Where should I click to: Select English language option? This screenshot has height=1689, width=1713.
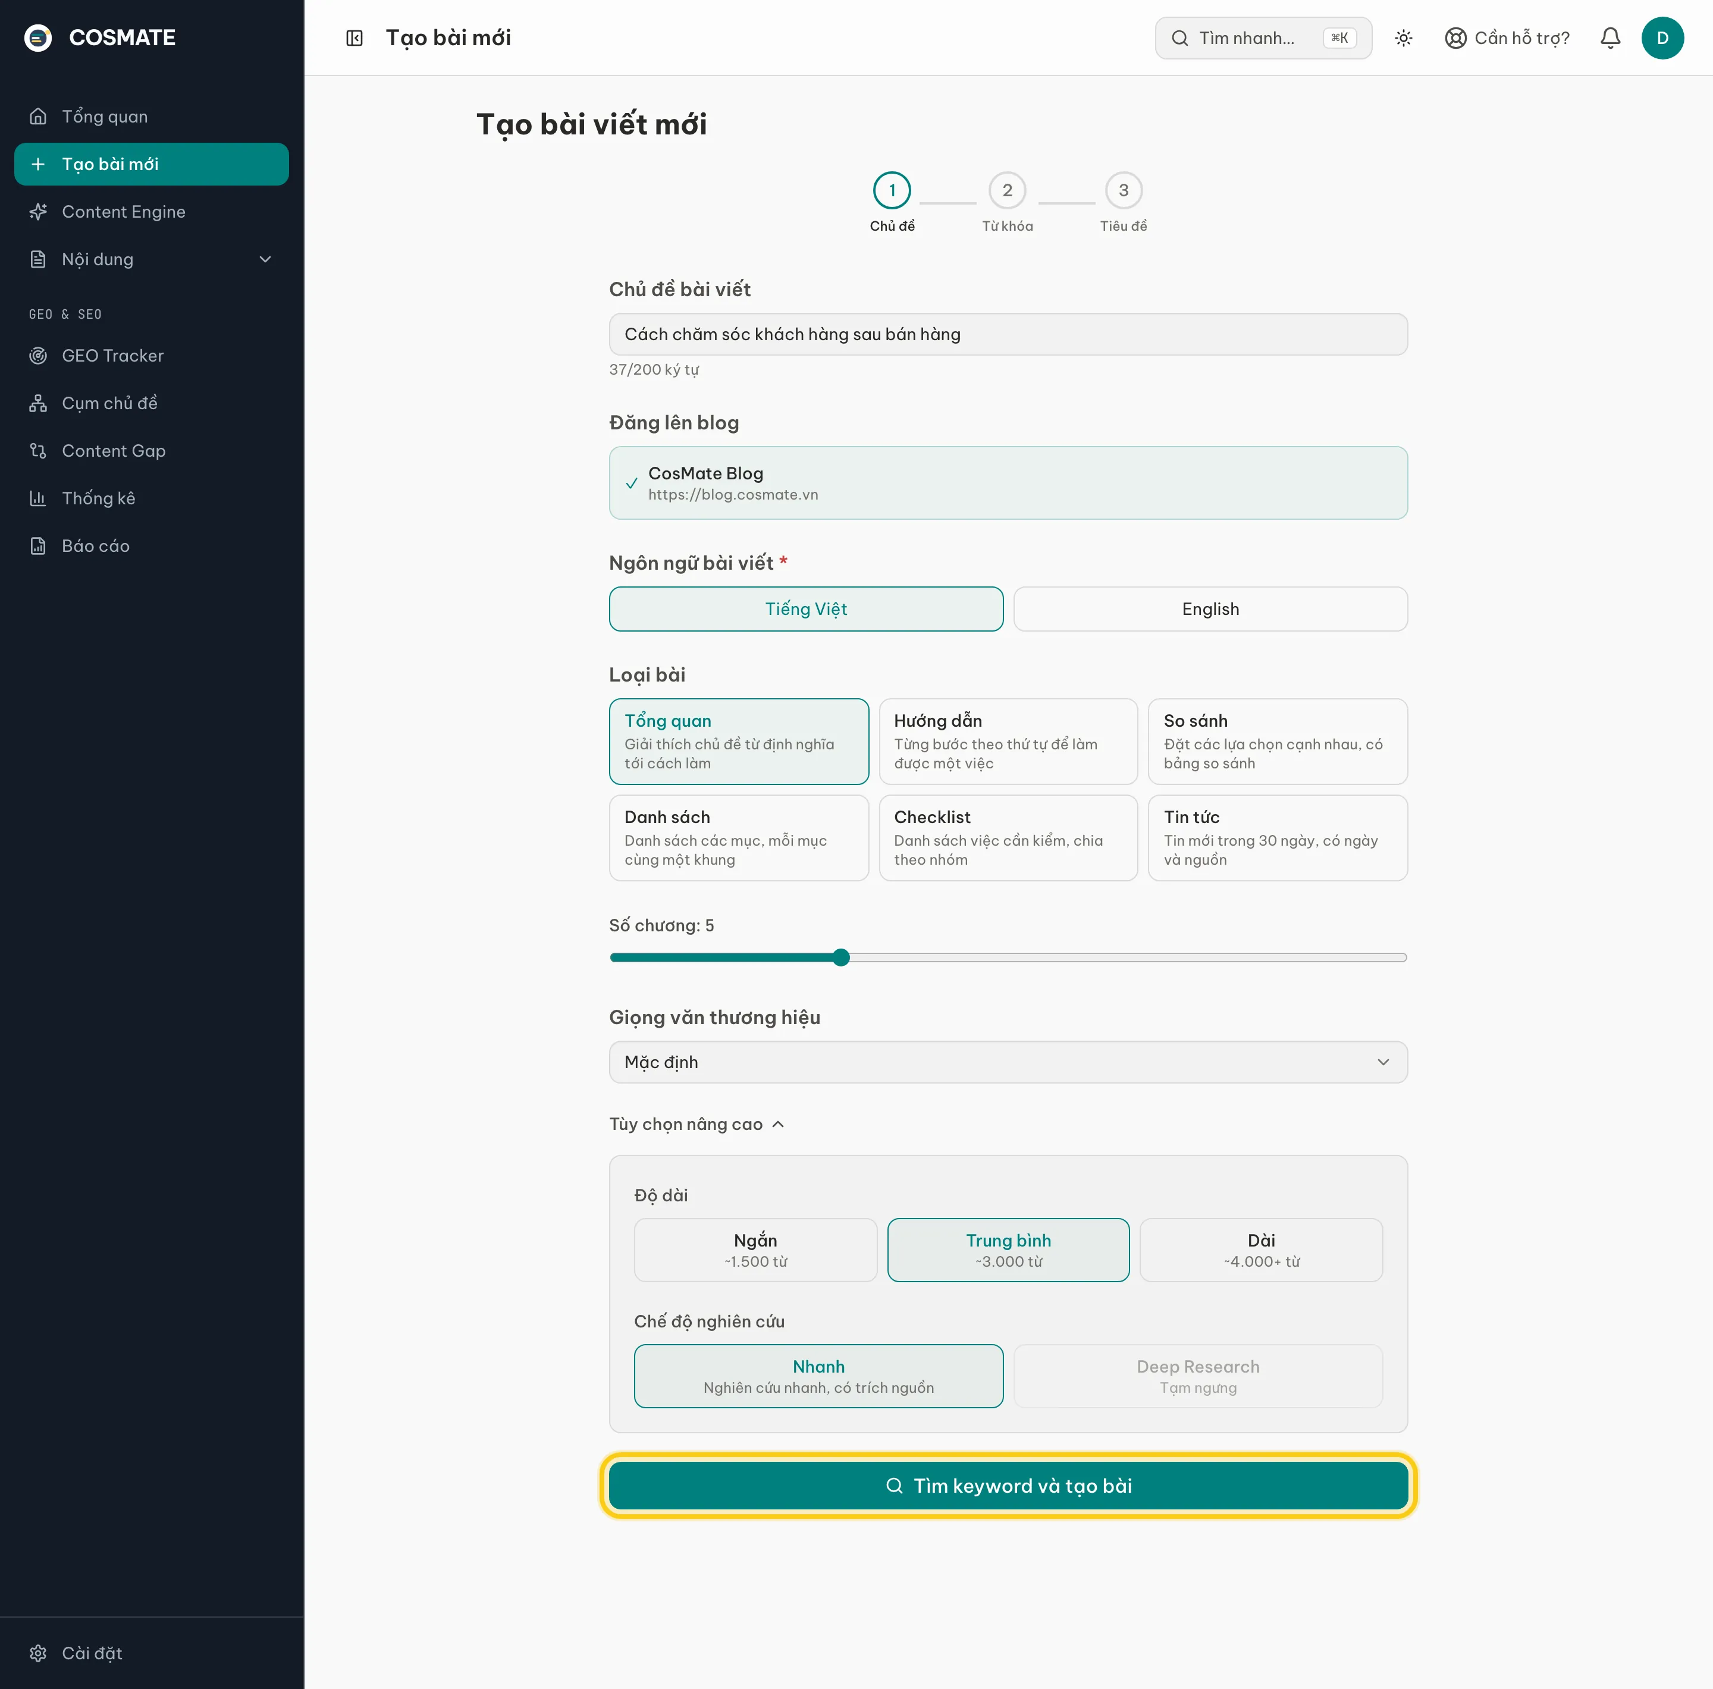click(1209, 608)
